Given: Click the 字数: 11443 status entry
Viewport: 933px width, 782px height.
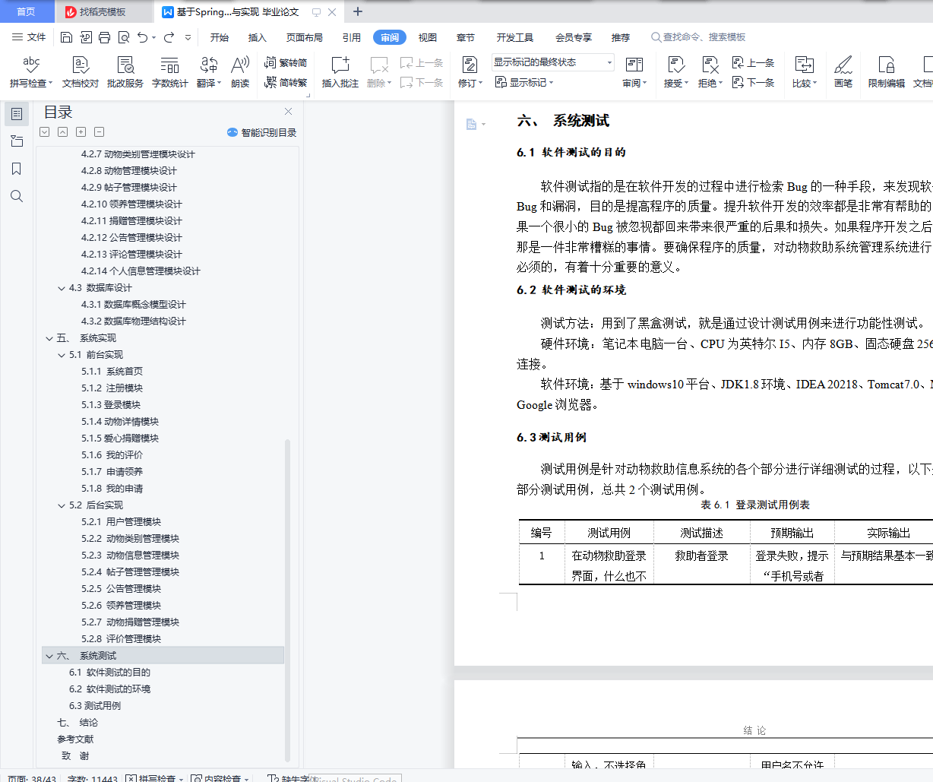Looking at the screenshot, I should (93, 778).
